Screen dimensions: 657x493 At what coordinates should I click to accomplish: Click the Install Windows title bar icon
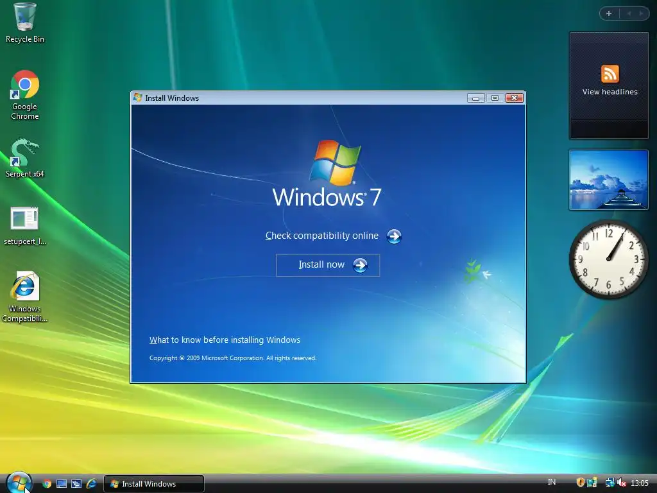[x=138, y=98]
